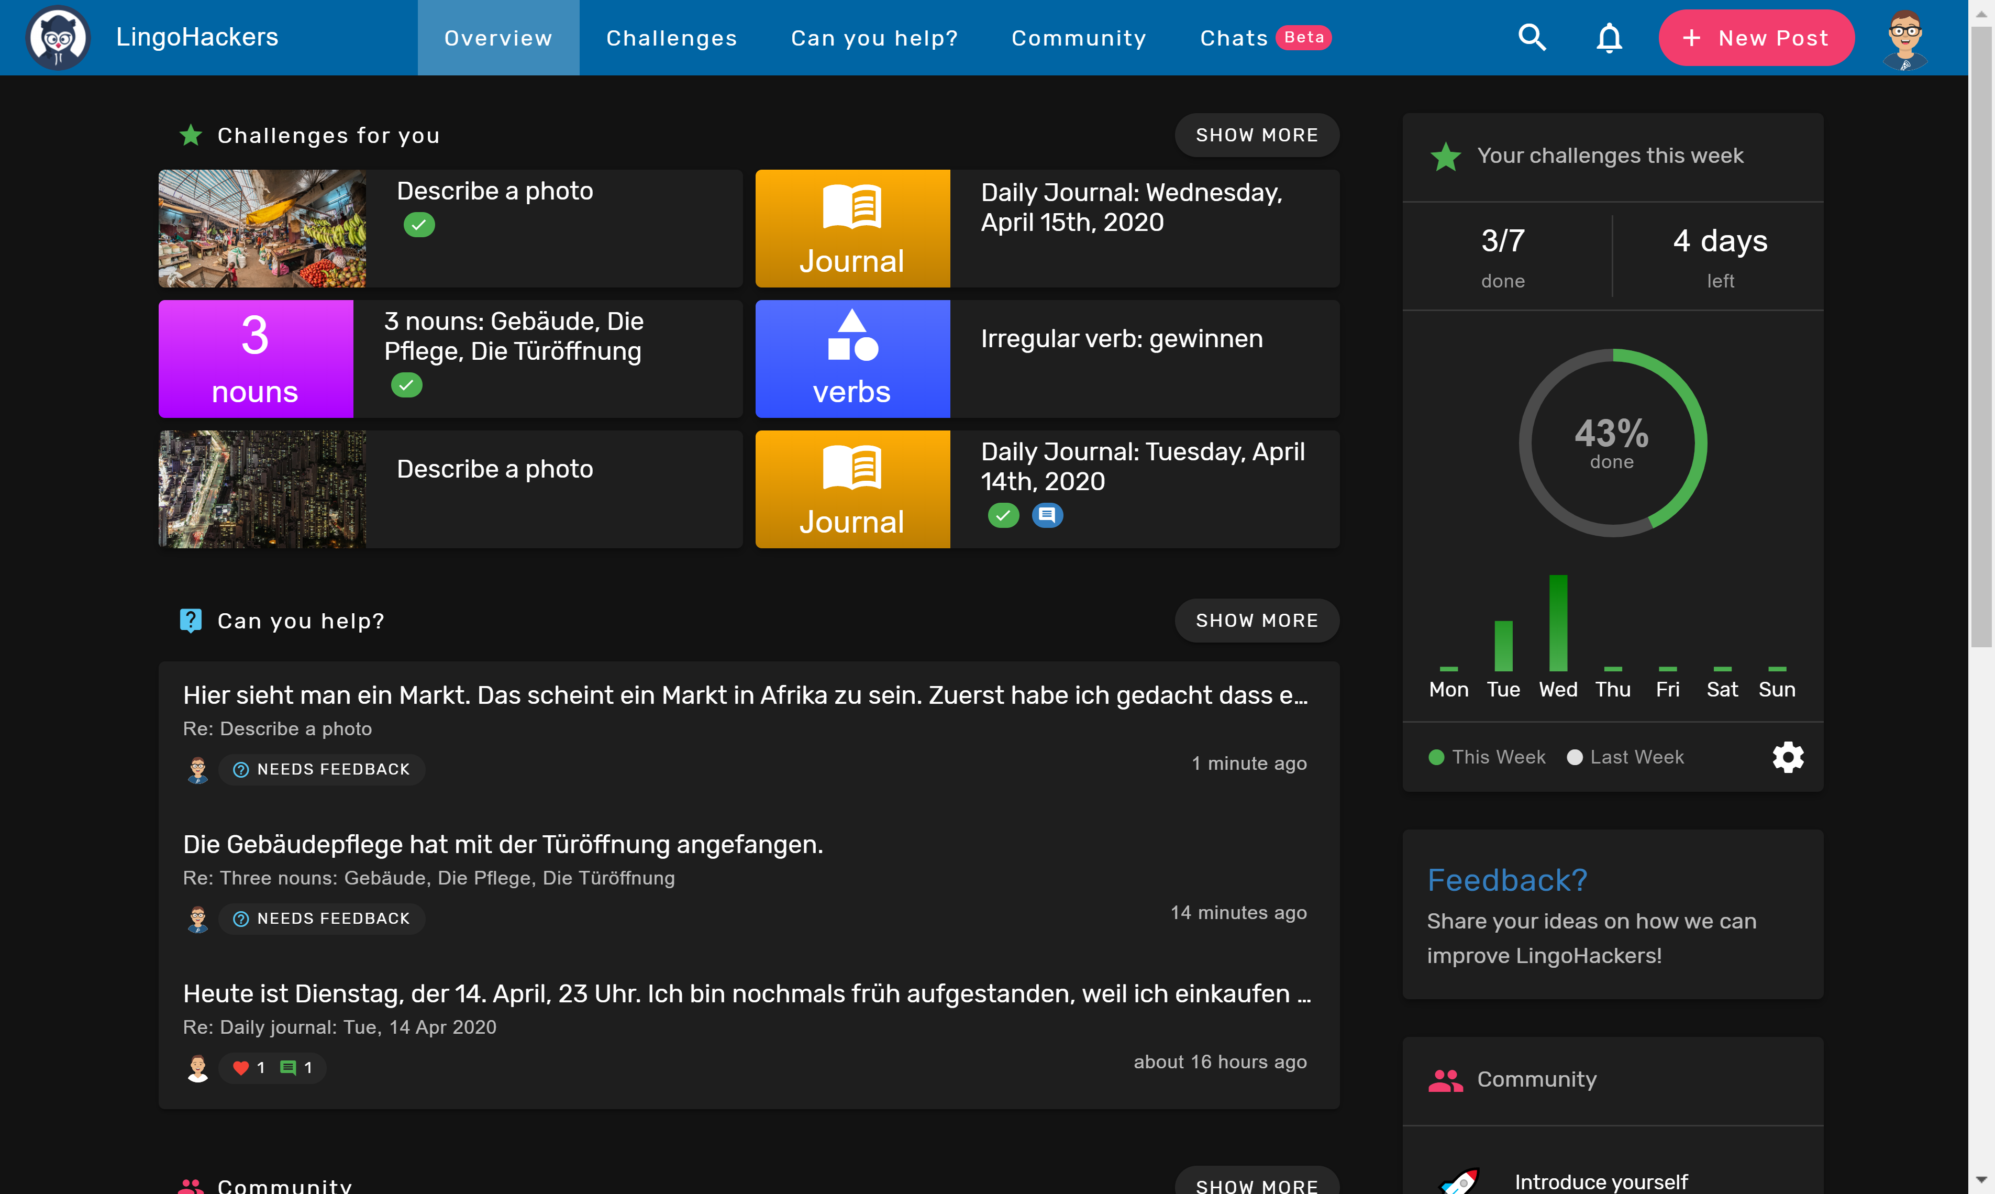
Task: Open notifications bell
Action: click(1609, 38)
